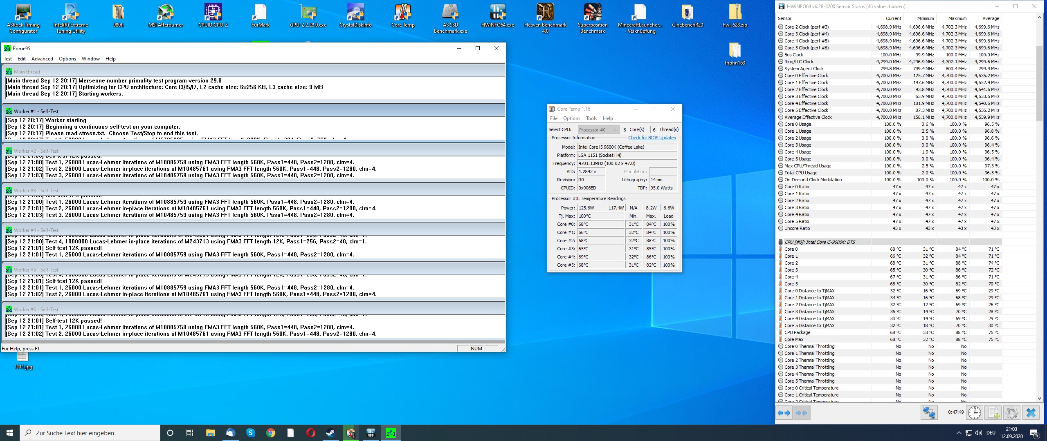Open Prime95 Edit menu
The image size is (1047, 441).
(x=22, y=59)
